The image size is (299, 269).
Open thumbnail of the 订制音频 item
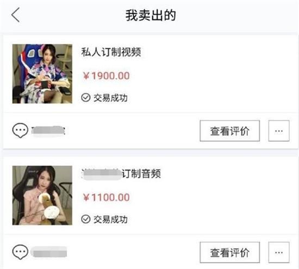pyautogui.click(x=42, y=196)
